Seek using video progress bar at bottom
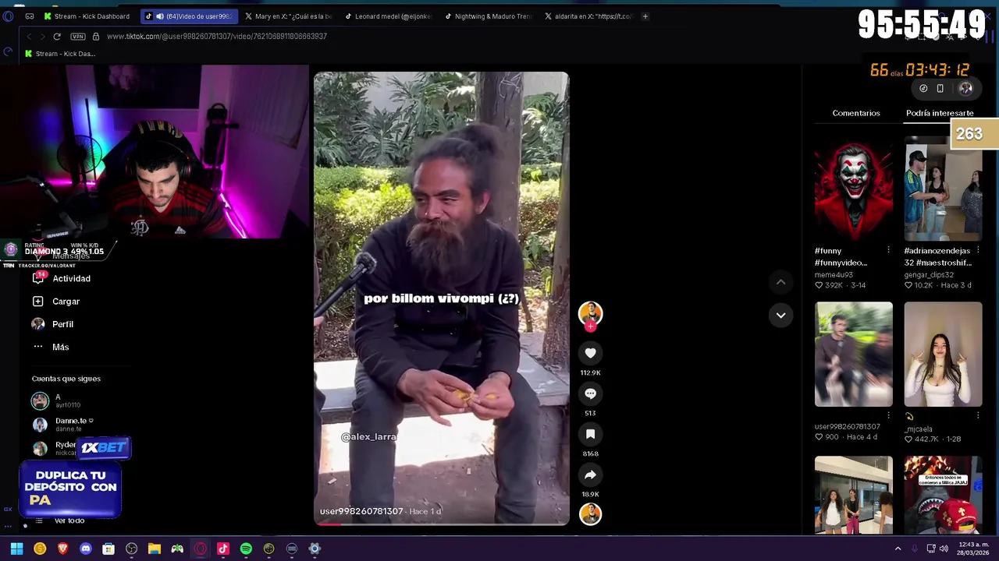The height and width of the screenshot is (561, 999). coord(442,524)
